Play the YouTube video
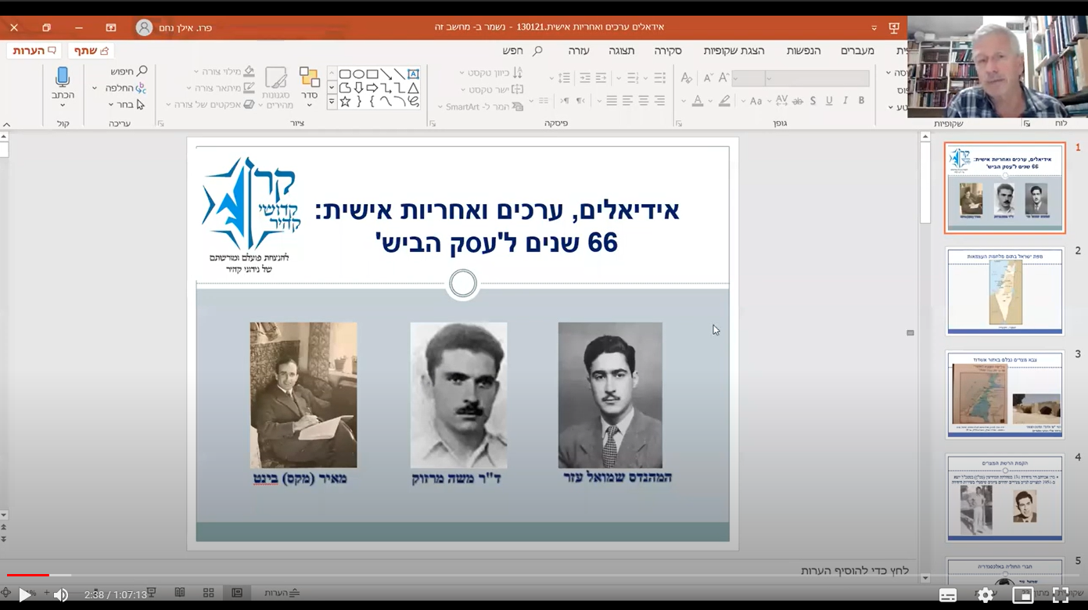Image resolution: width=1088 pixels, height=610 pixels. pos(24,595)
